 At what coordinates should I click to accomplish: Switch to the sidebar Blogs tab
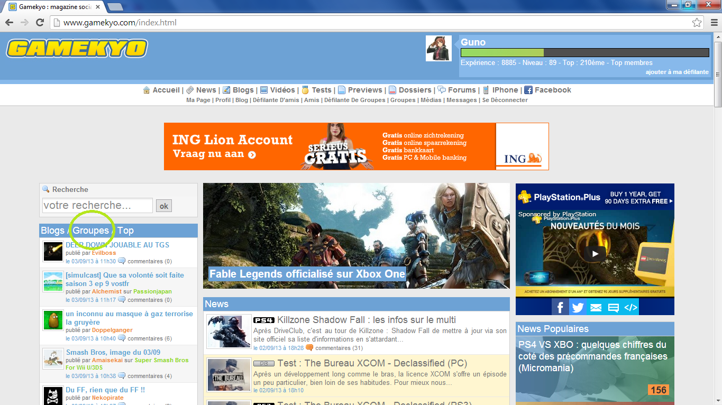click(x=52, y=231)
